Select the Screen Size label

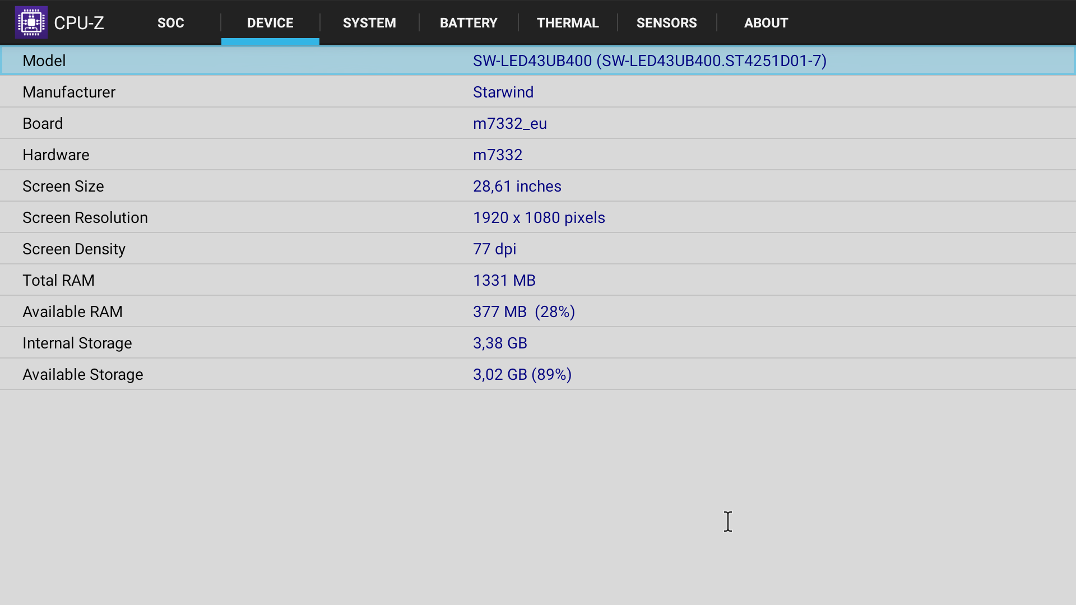[63, 186]
